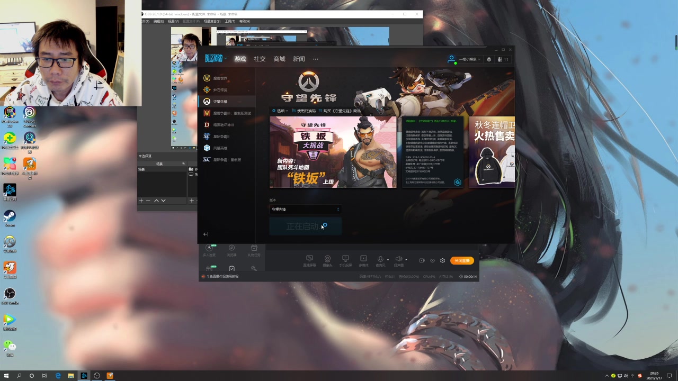This screenshot has height=381, width=678.
Task: Select the 场景 item in OBS list
Action: pos(162,169)
